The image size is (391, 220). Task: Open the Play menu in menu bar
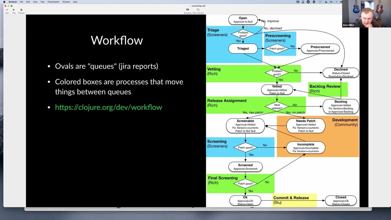tap(42, 2)
